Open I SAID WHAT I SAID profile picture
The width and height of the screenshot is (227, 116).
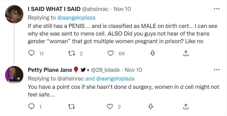point(14,14)
